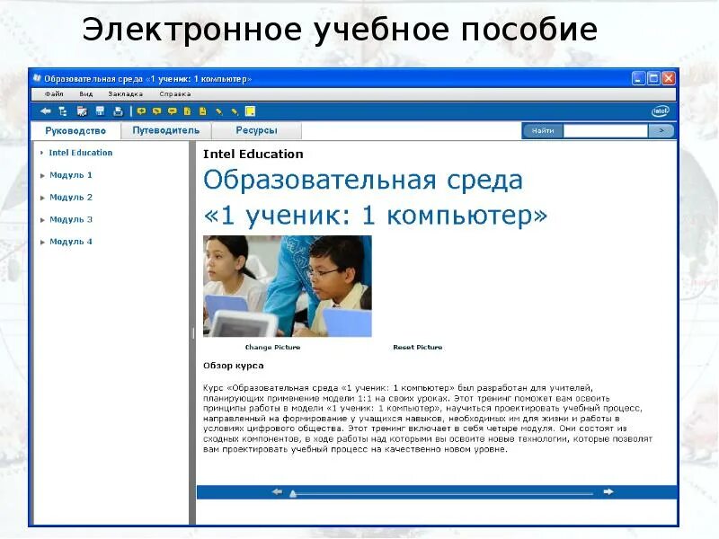
Task: Click the Change Picture link
Action: [272, 347]
